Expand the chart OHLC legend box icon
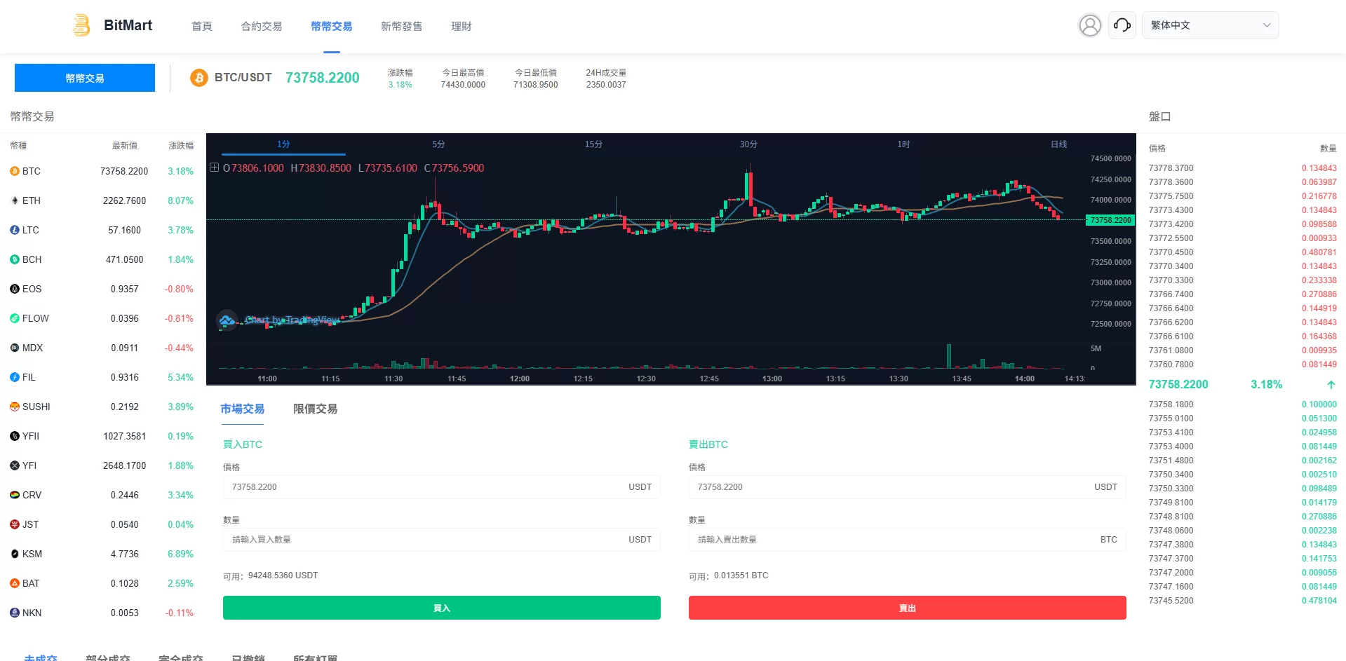The height and width of the screenshot is (661, 1346). click(214, 168)
